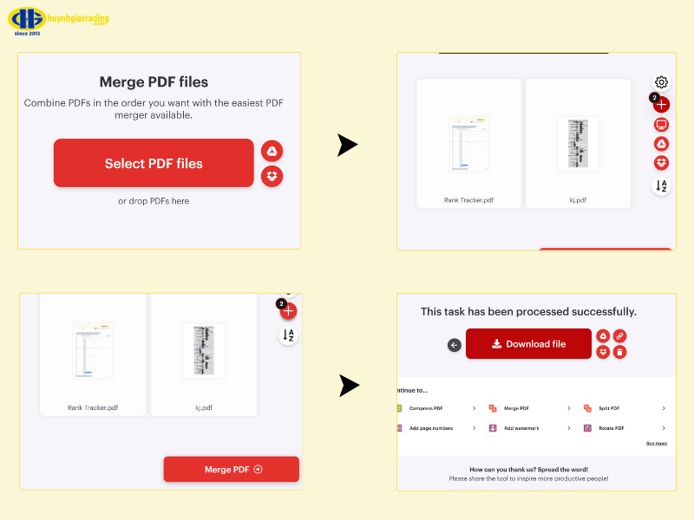Viewport: 694px width, 520px height.
Task: Upload from Dropbox icon
Action: (x=661, y=162)
